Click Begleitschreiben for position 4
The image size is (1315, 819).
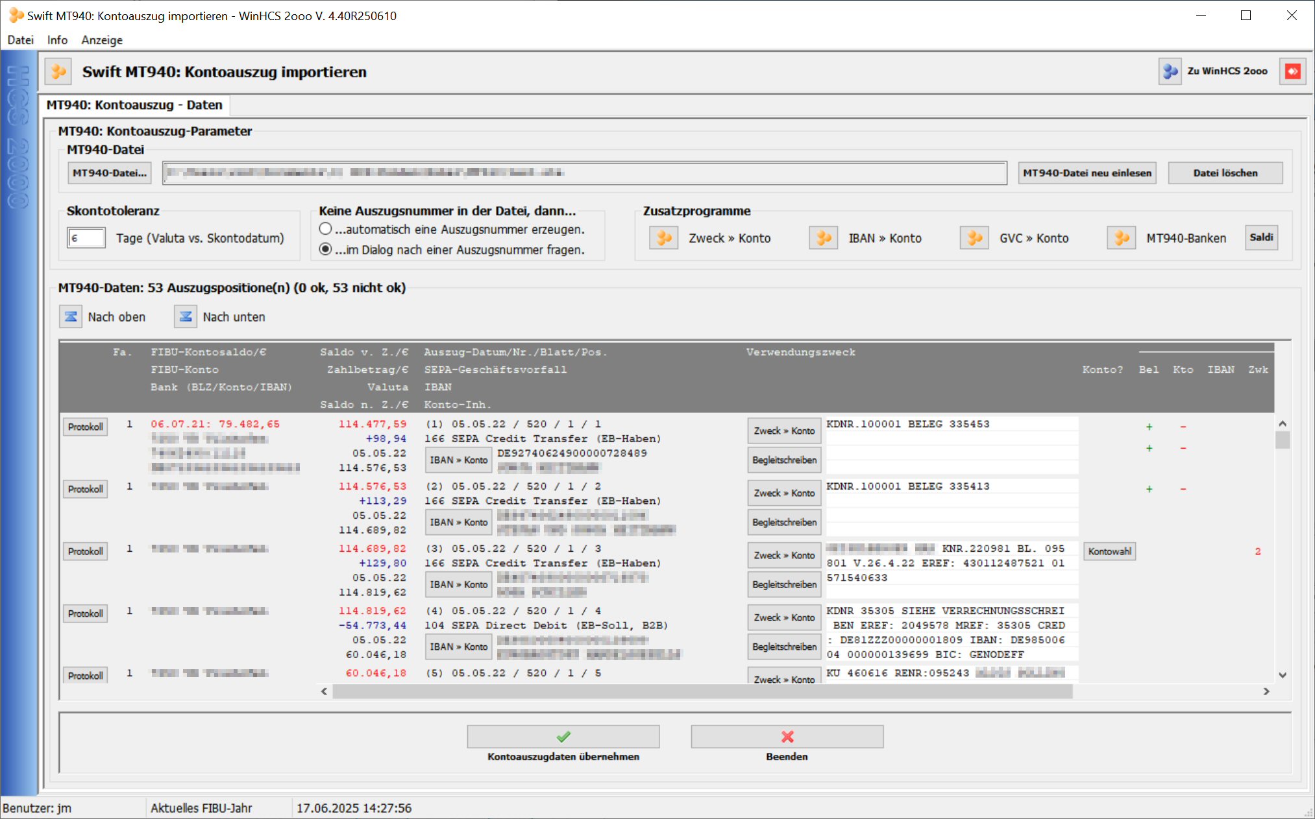point(784,647)
